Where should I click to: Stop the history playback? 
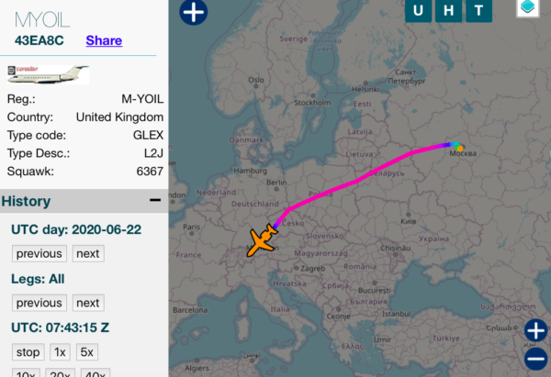(28, 352)
